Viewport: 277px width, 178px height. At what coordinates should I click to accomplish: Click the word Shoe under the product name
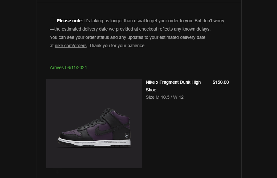(x=151, y=90)
